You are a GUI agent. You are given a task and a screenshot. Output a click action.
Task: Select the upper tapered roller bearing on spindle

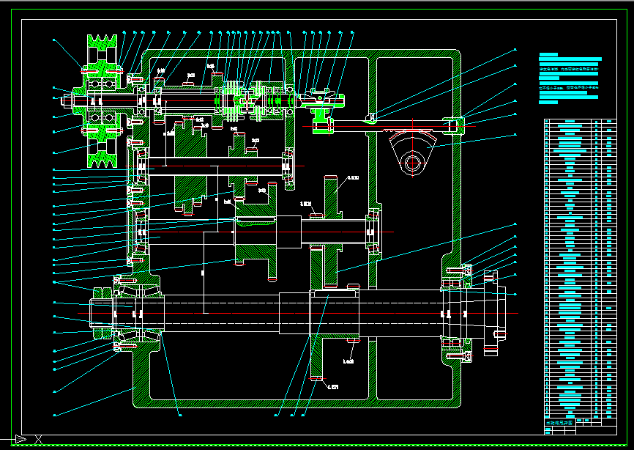[138, 291]
